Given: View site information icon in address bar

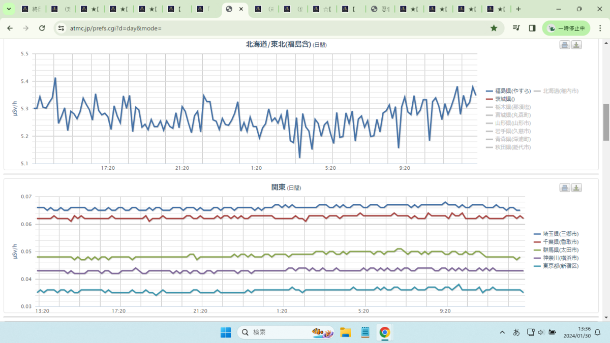Looking at the screenshot, I should click(62, 28).
